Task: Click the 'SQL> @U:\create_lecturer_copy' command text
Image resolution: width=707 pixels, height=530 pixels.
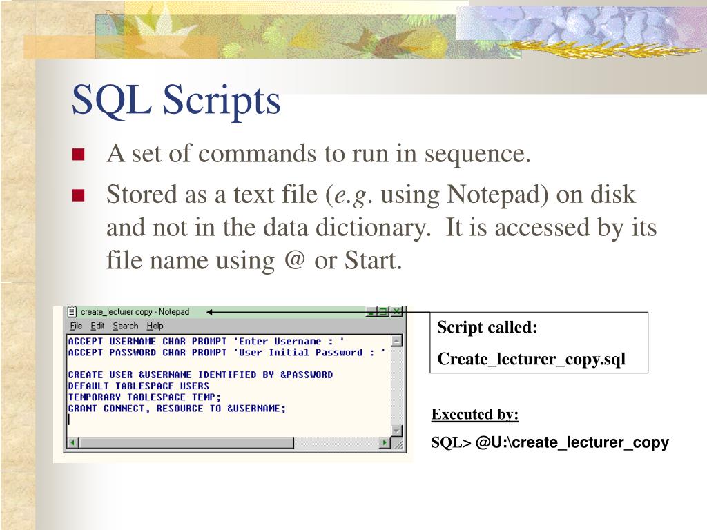Action: 550,442
